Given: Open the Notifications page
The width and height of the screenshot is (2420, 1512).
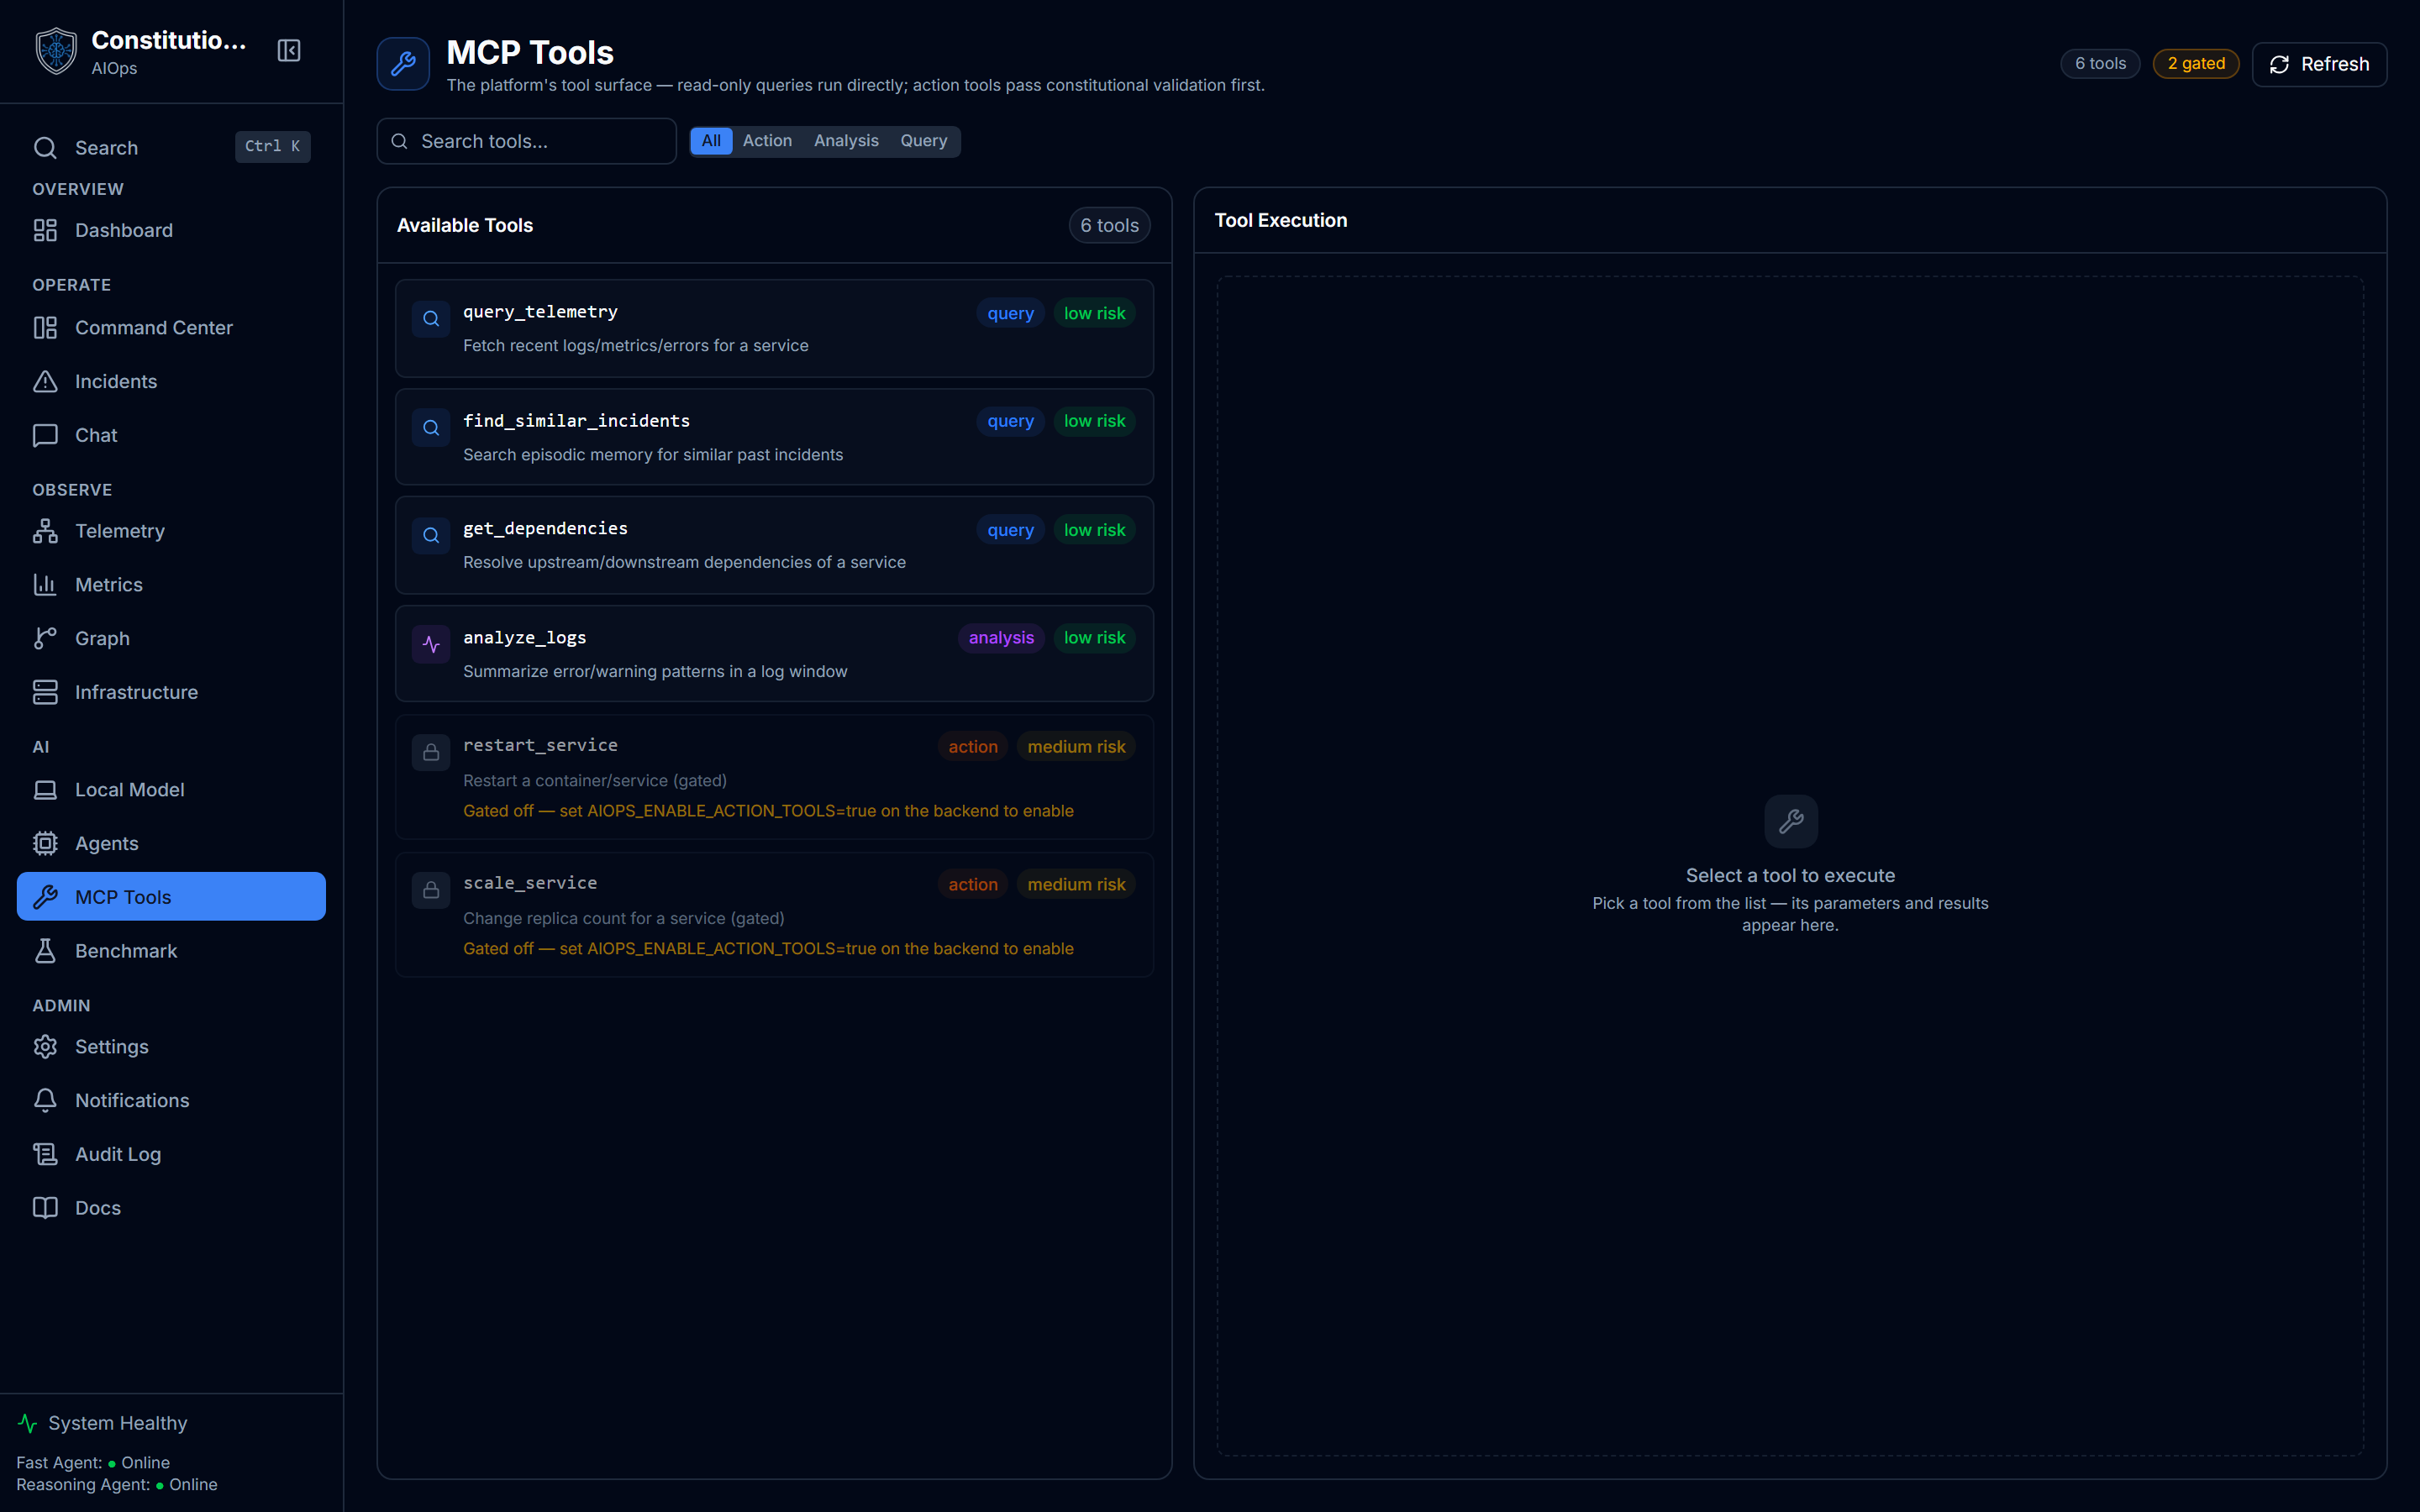Looking at the screenshot, I should [x=171, y=1100].
